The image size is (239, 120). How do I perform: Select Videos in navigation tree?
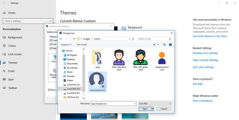tap(68, 80)
